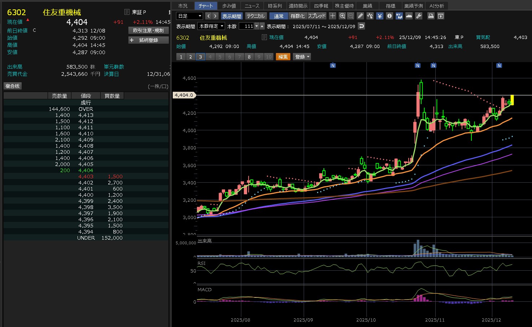
Task: Toggle the 指数化 chart mode
Action: (x=298, y=16)
